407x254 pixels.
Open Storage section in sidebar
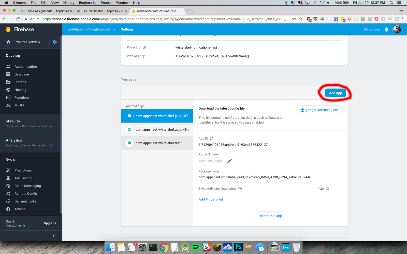(20, 82)
